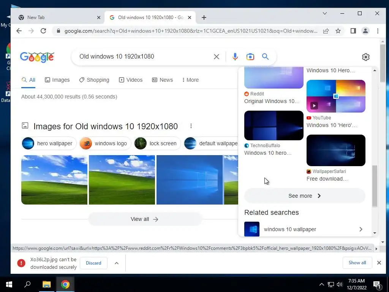Expand download item options arrow
389x292 pixels.
[117, 263]
